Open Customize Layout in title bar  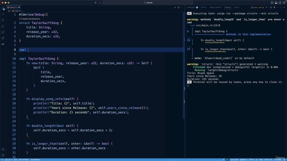click(284, 3)
